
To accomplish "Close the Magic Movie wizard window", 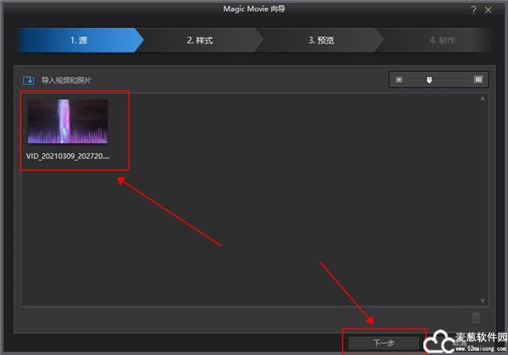I will (489, 10).
